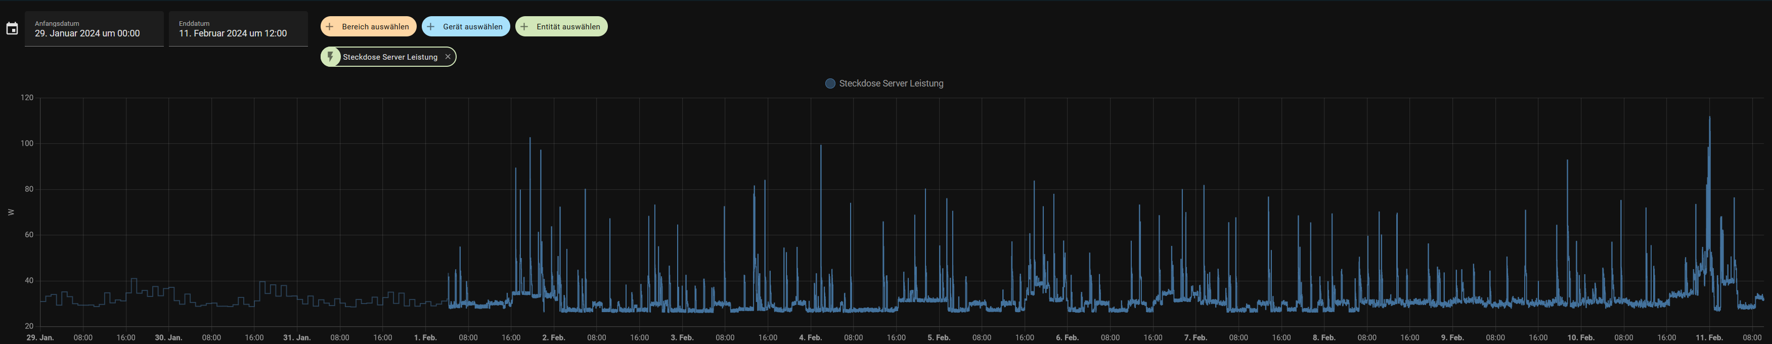The image size is (1772, 344).
Task: Click the 100 value on the Y axis
Action: coord(27,144)
